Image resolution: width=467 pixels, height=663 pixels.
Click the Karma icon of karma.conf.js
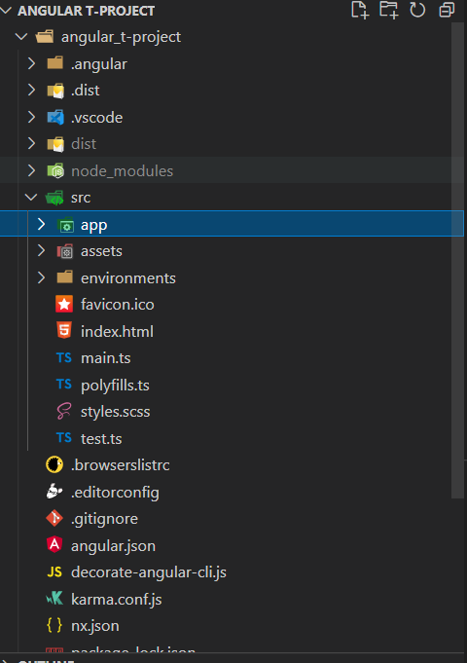tap(54, 599)
